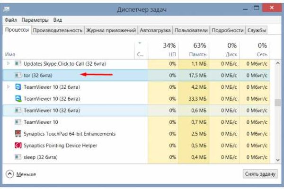Click the tor (32 бита) process icon
The height and width of the screenshot is (189, 284).
[x=18, y=75]
